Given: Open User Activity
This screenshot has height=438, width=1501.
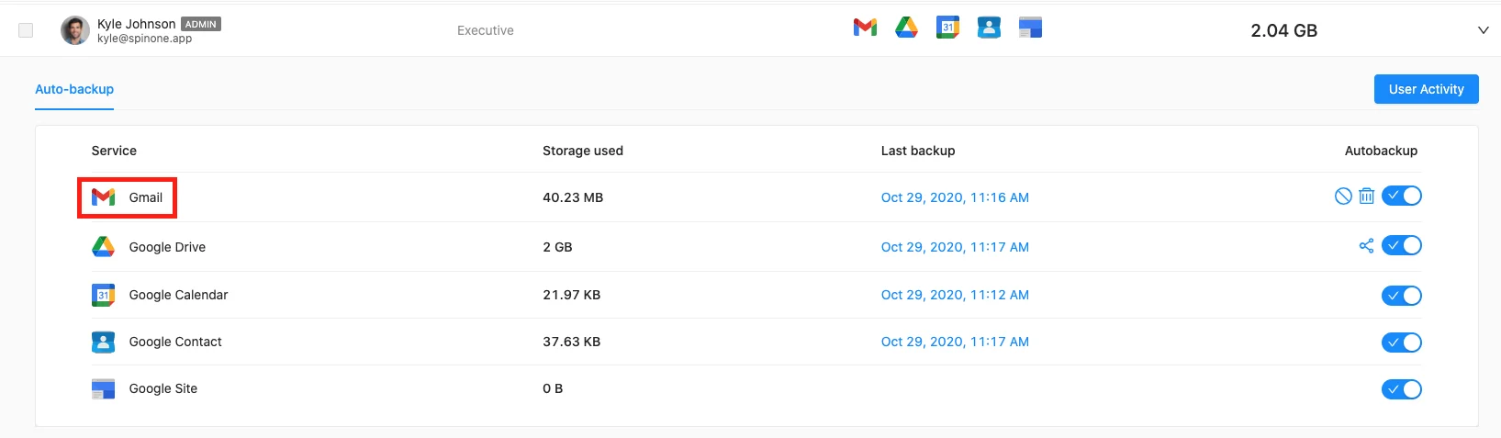Looking at the screenshot, I should coord(1426,89).
